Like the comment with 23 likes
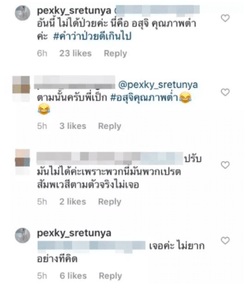The image size is (244, 291). 225,19
